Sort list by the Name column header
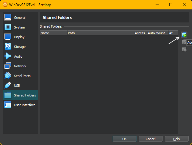Viewport: 192px width, 145px height. click(54, 33)
